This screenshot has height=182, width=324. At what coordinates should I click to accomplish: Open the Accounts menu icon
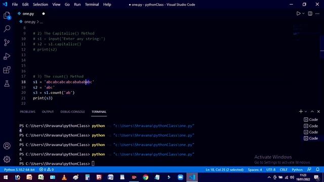(x=7, y=146)
